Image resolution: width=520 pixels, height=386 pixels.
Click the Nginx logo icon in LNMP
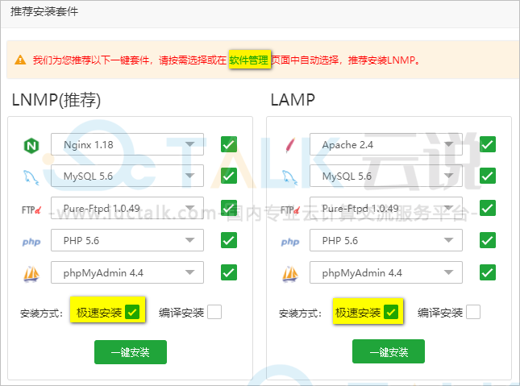click(31, 146)
